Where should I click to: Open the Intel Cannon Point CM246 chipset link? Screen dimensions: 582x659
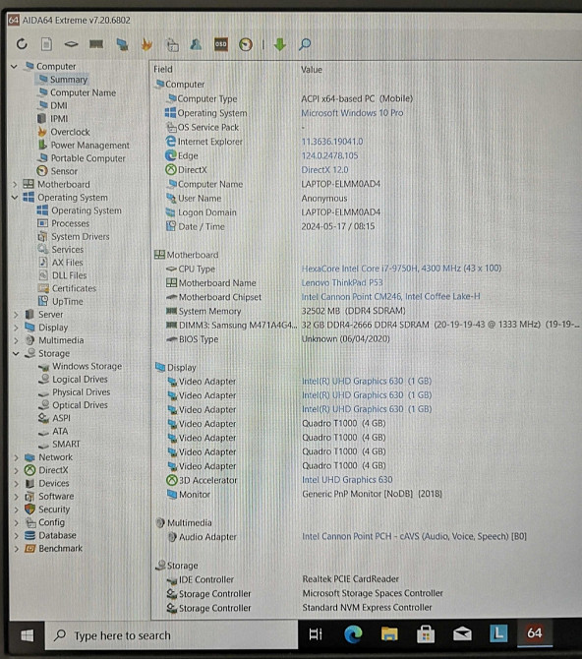tap(390, 297)
